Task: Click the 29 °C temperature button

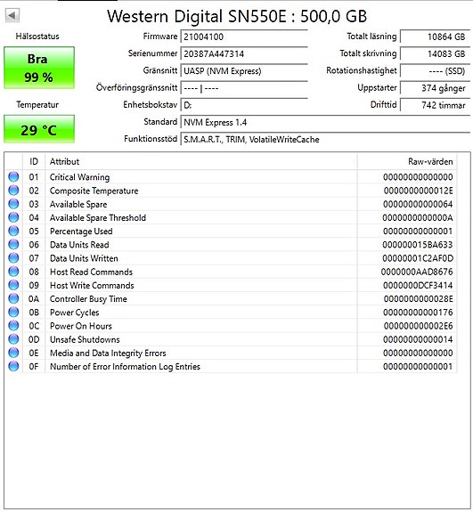Action: click(39, 129)
